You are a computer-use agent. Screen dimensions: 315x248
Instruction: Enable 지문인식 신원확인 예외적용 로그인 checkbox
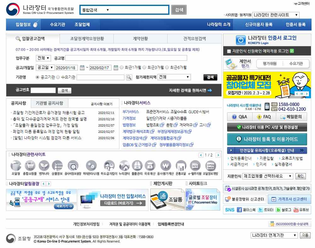point(229,51)
